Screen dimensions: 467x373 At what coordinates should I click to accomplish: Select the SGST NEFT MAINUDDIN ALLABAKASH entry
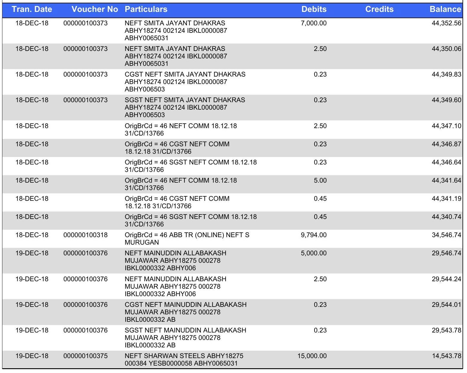[x=186, y=338]
